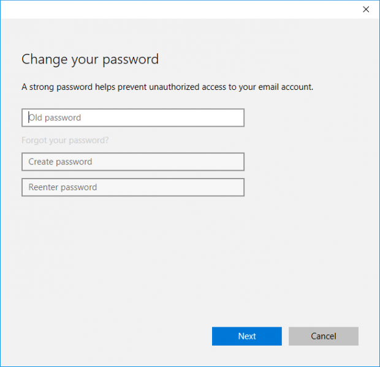Select the Reenter password text field

coord(133,187)
